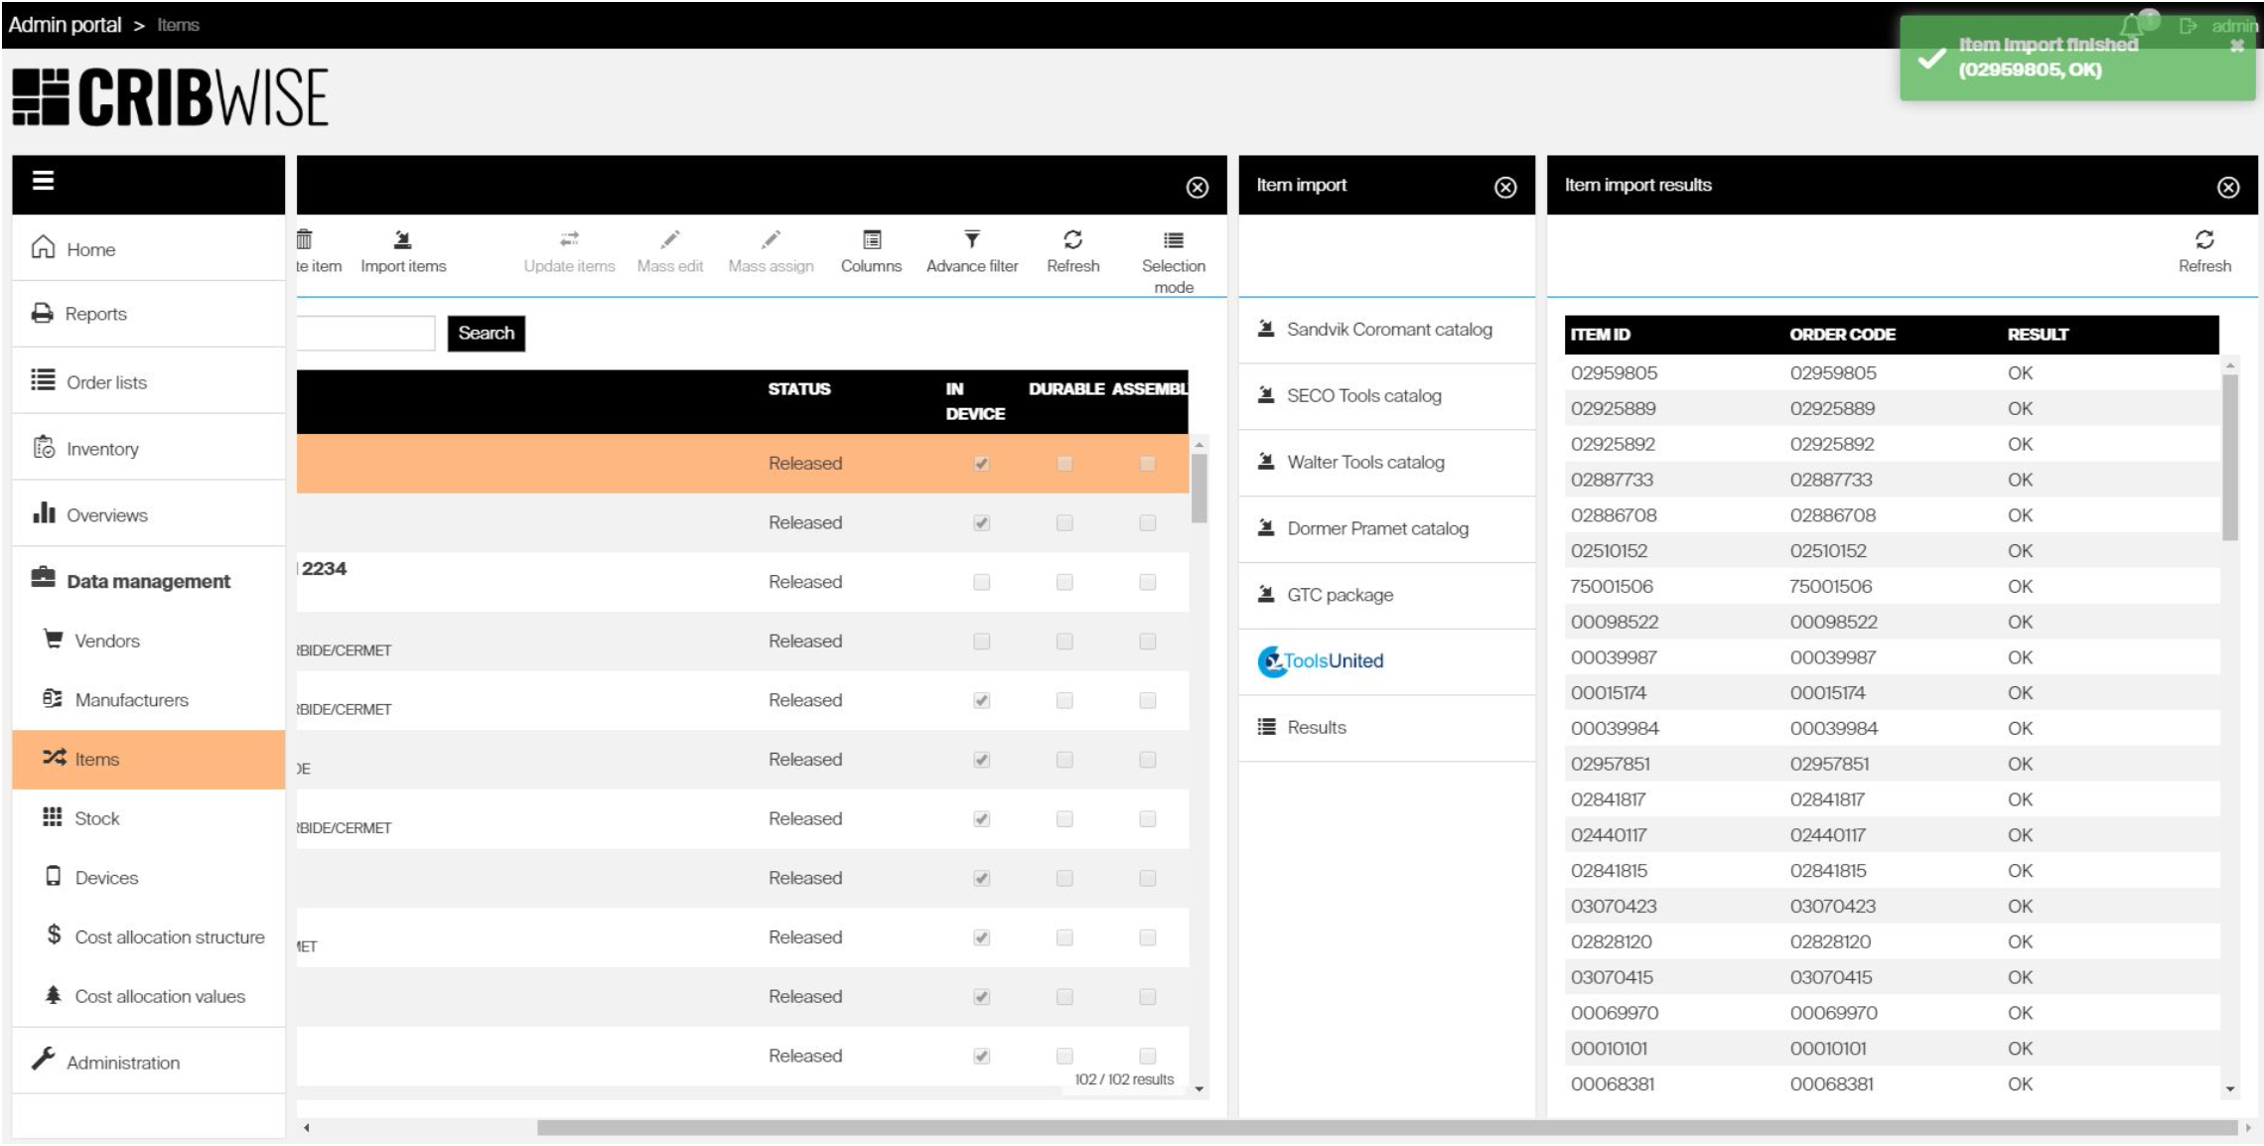Sort results by ITEM ID header
The width and height of the screenshot is (2264, 1146).
point(1601,335)
